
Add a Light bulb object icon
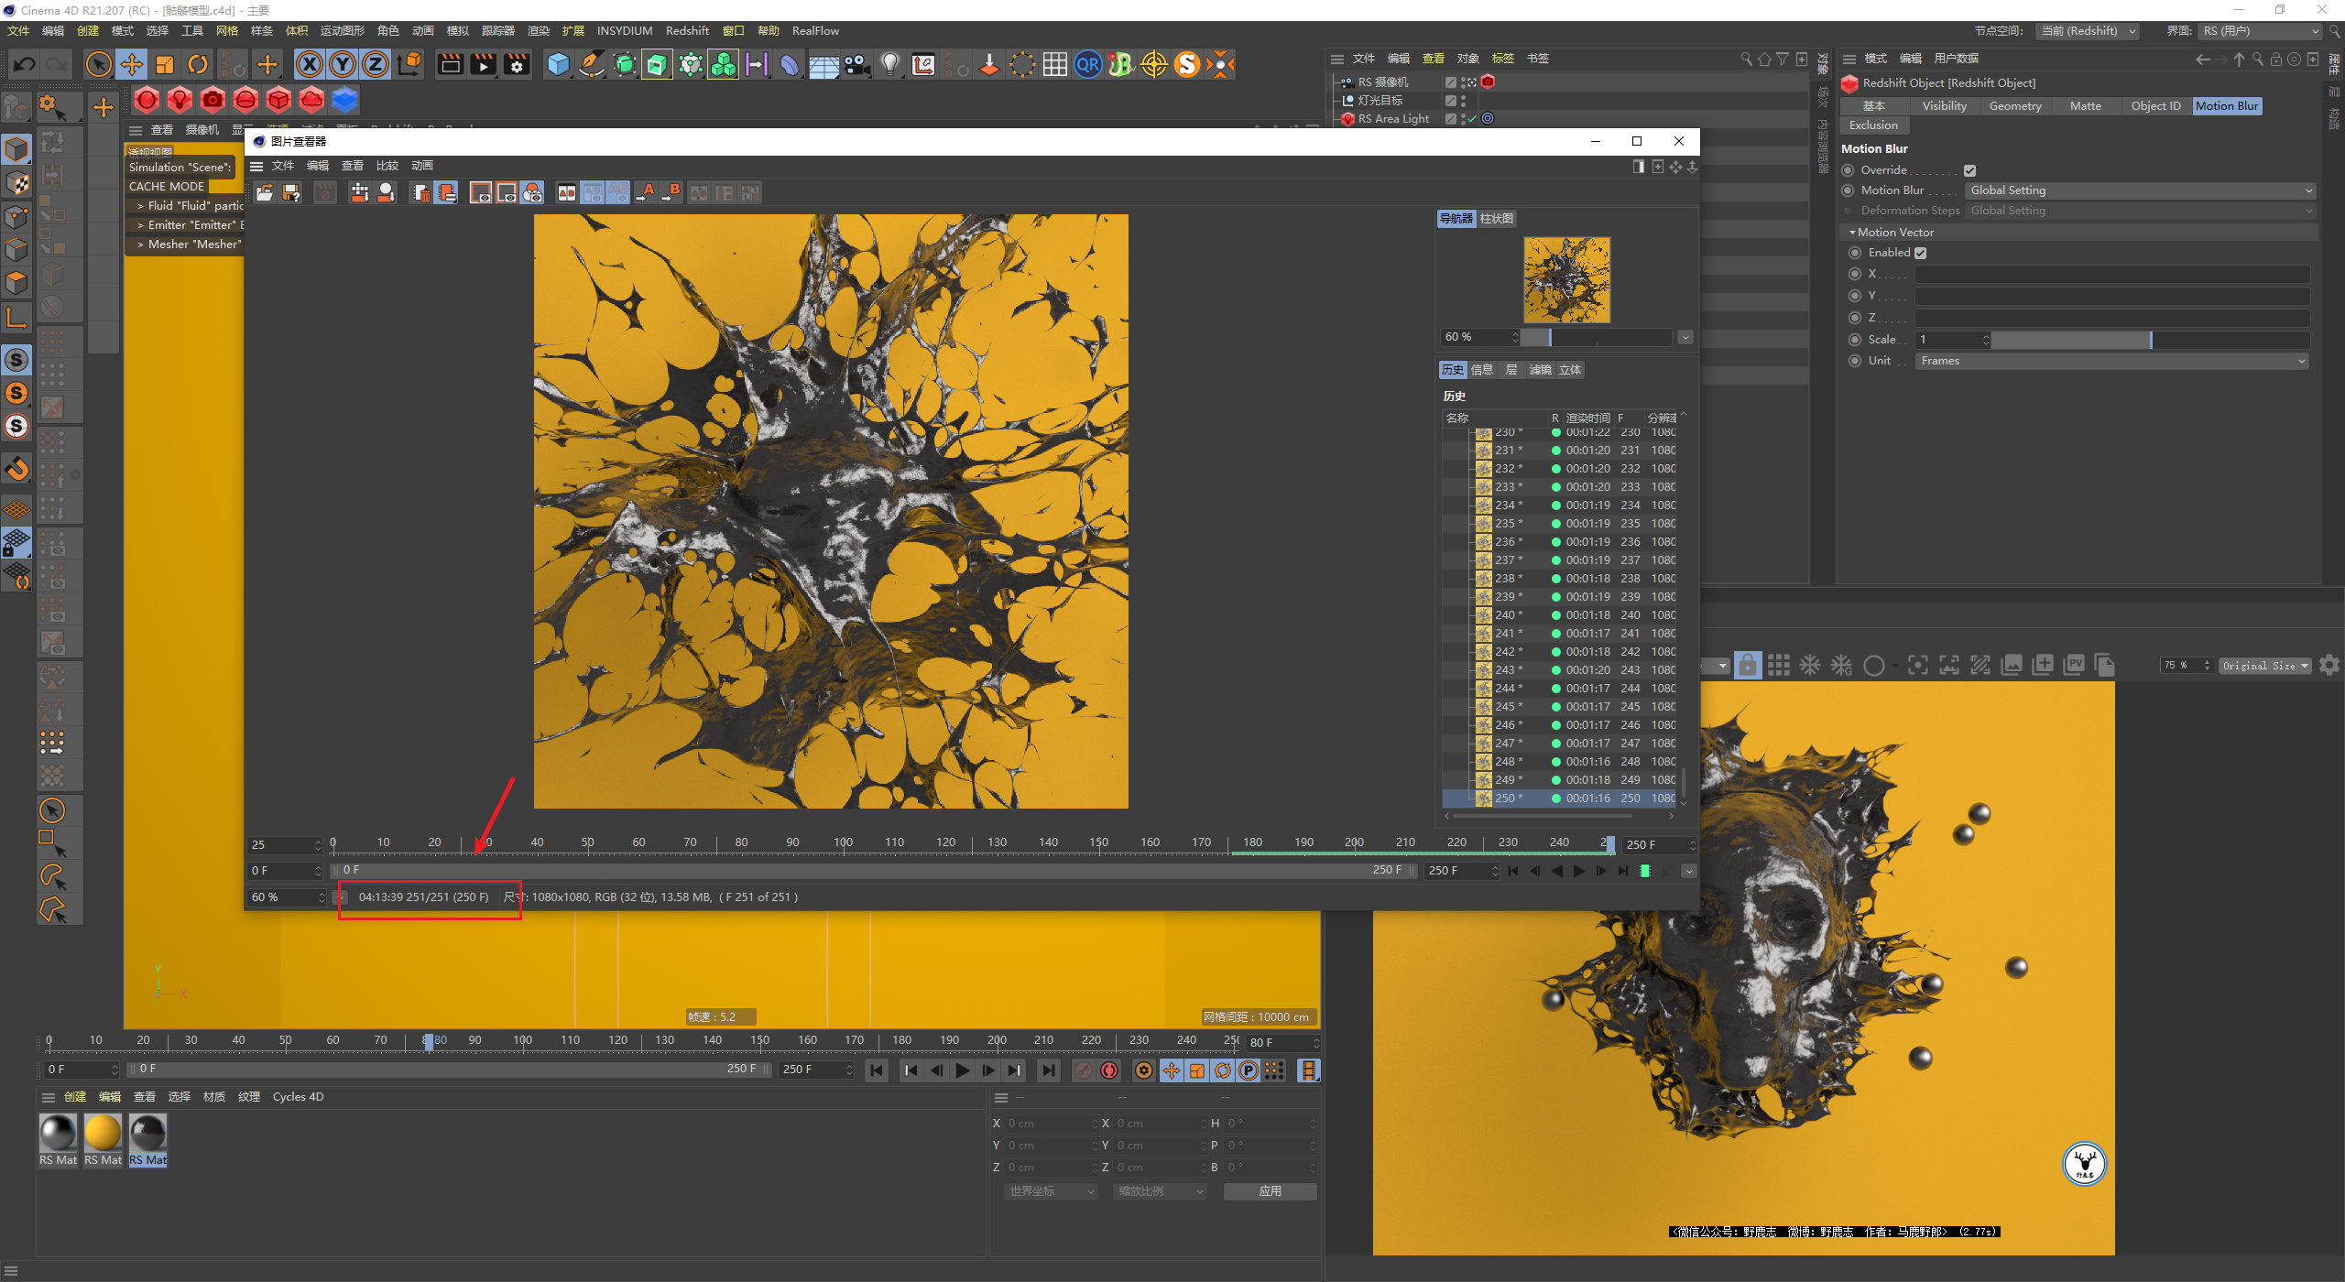889,64
